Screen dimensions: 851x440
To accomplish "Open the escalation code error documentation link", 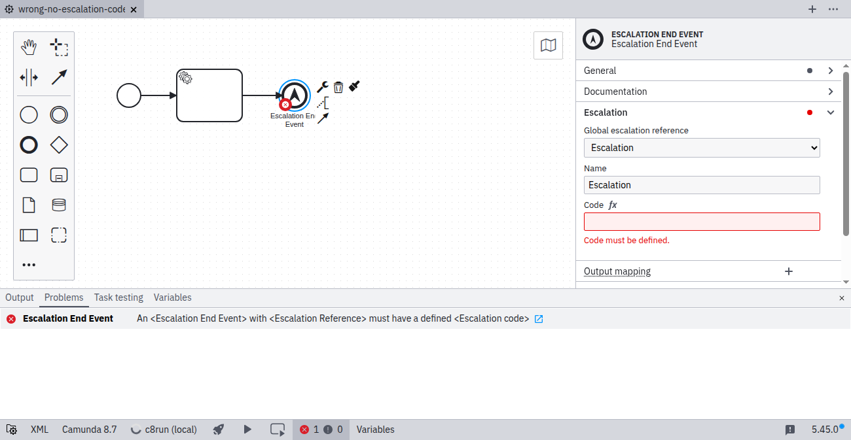I will tap(539, 319).
